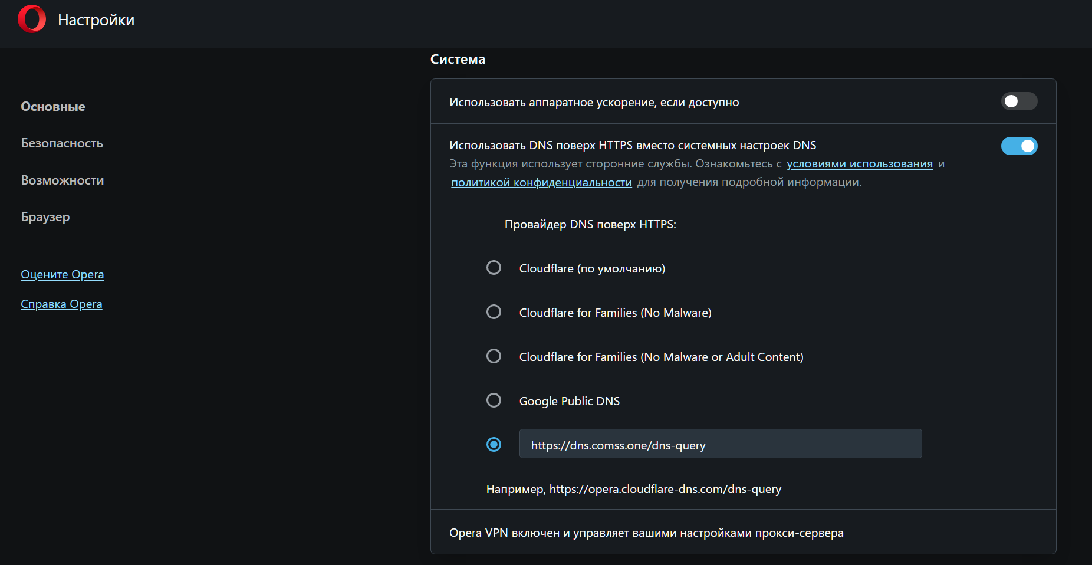Screen dimensions: 1092x565
Task: Open the Оцените Opera link
Action: click(x=63, y=274)
